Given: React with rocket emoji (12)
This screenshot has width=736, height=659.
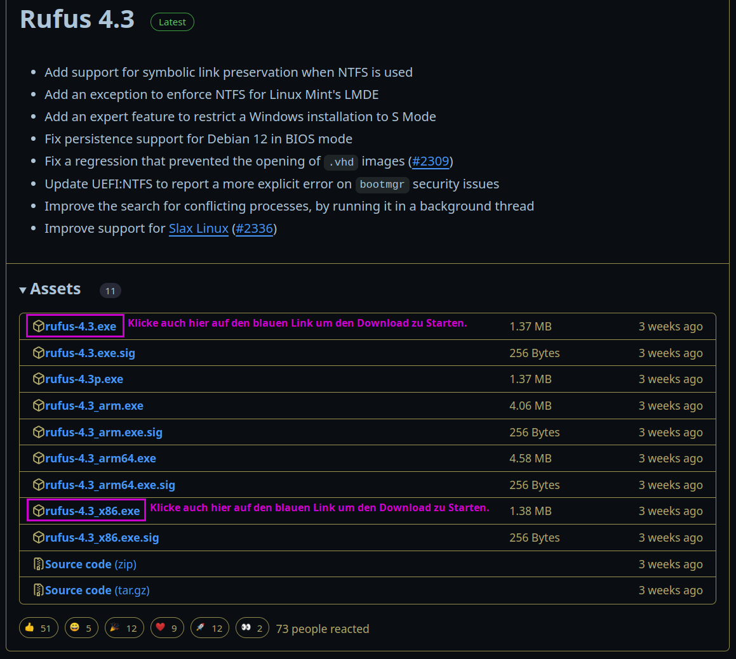Looking at the screenshot, I should click(x=210, y=628).
